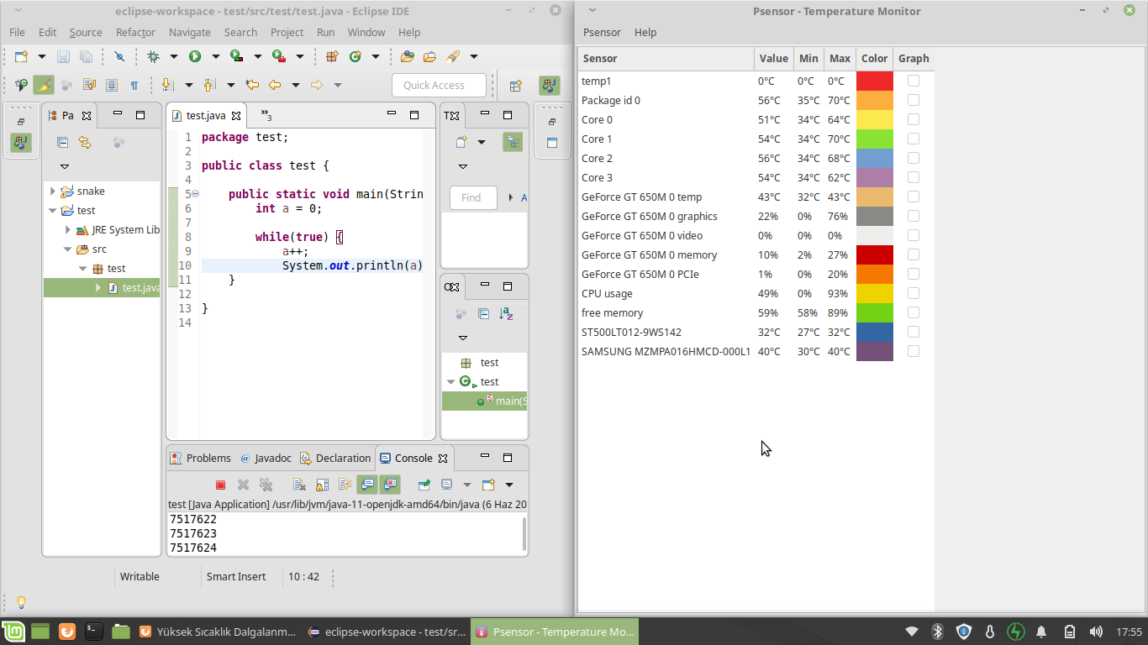Click the Value column header
Screen dimensions: 1148x645
click(x=773, y=58)
